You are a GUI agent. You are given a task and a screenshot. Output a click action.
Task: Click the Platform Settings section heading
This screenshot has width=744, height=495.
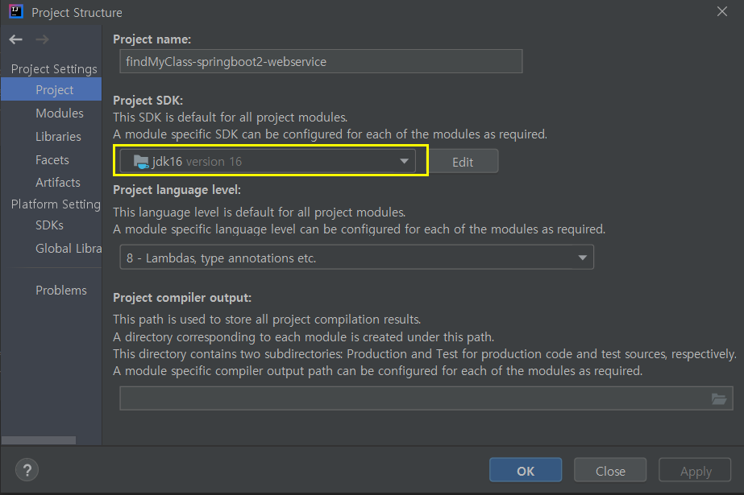click(56, 204)
